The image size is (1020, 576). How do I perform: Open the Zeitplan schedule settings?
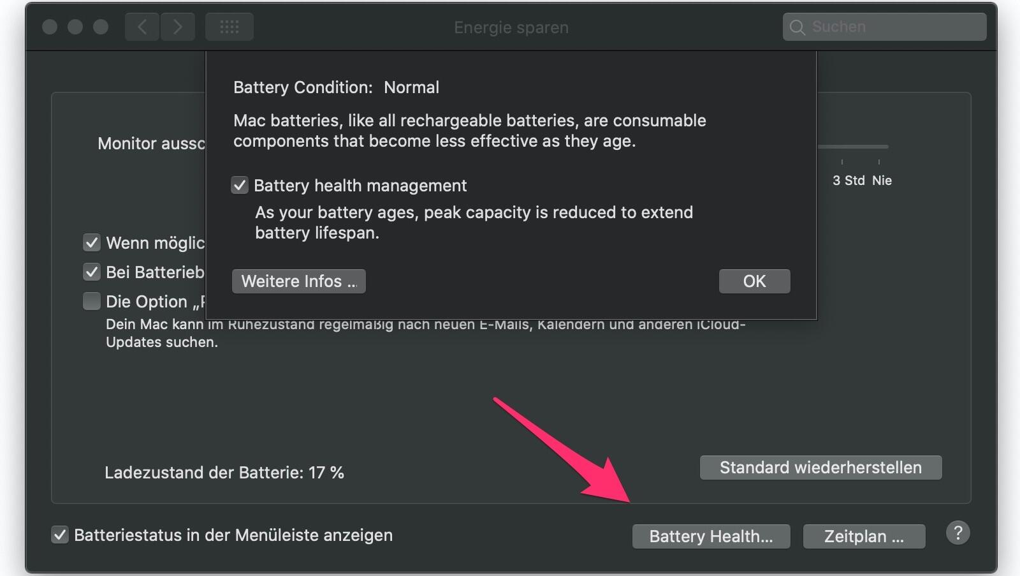864,536
